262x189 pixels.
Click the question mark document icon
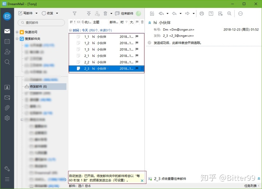(x=211, y=13)
